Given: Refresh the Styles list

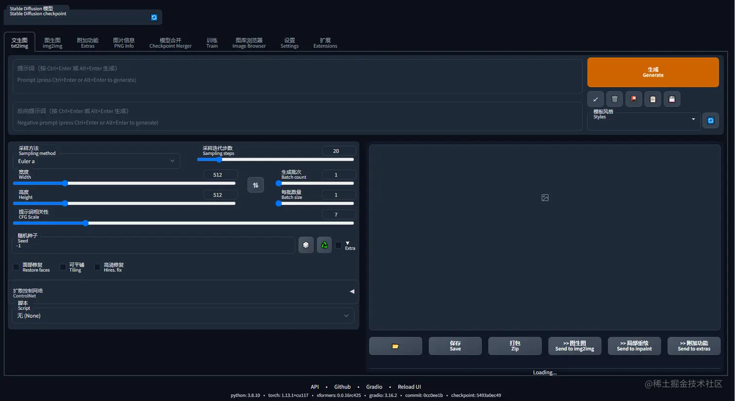Looking at the screenshot, I should [711, 121].
